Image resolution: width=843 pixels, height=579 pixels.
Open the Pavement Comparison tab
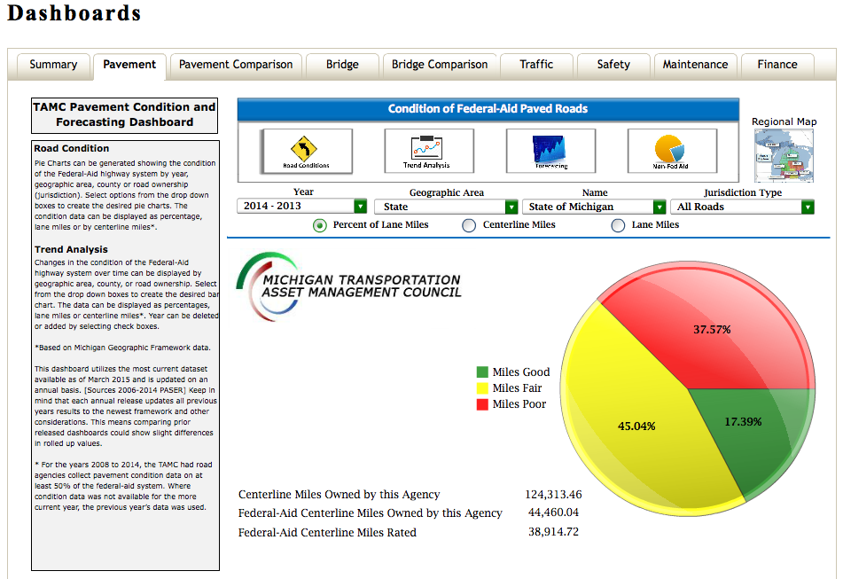236,65
